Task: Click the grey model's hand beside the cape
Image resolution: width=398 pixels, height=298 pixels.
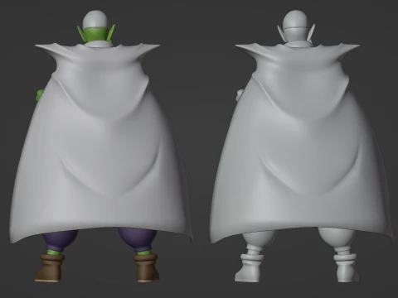Action: [240, 95]
